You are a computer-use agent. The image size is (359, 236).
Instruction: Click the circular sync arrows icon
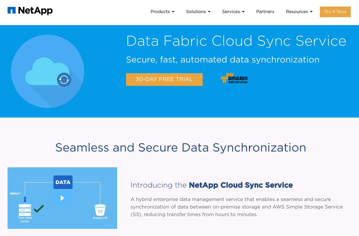[x=64, y=80]
